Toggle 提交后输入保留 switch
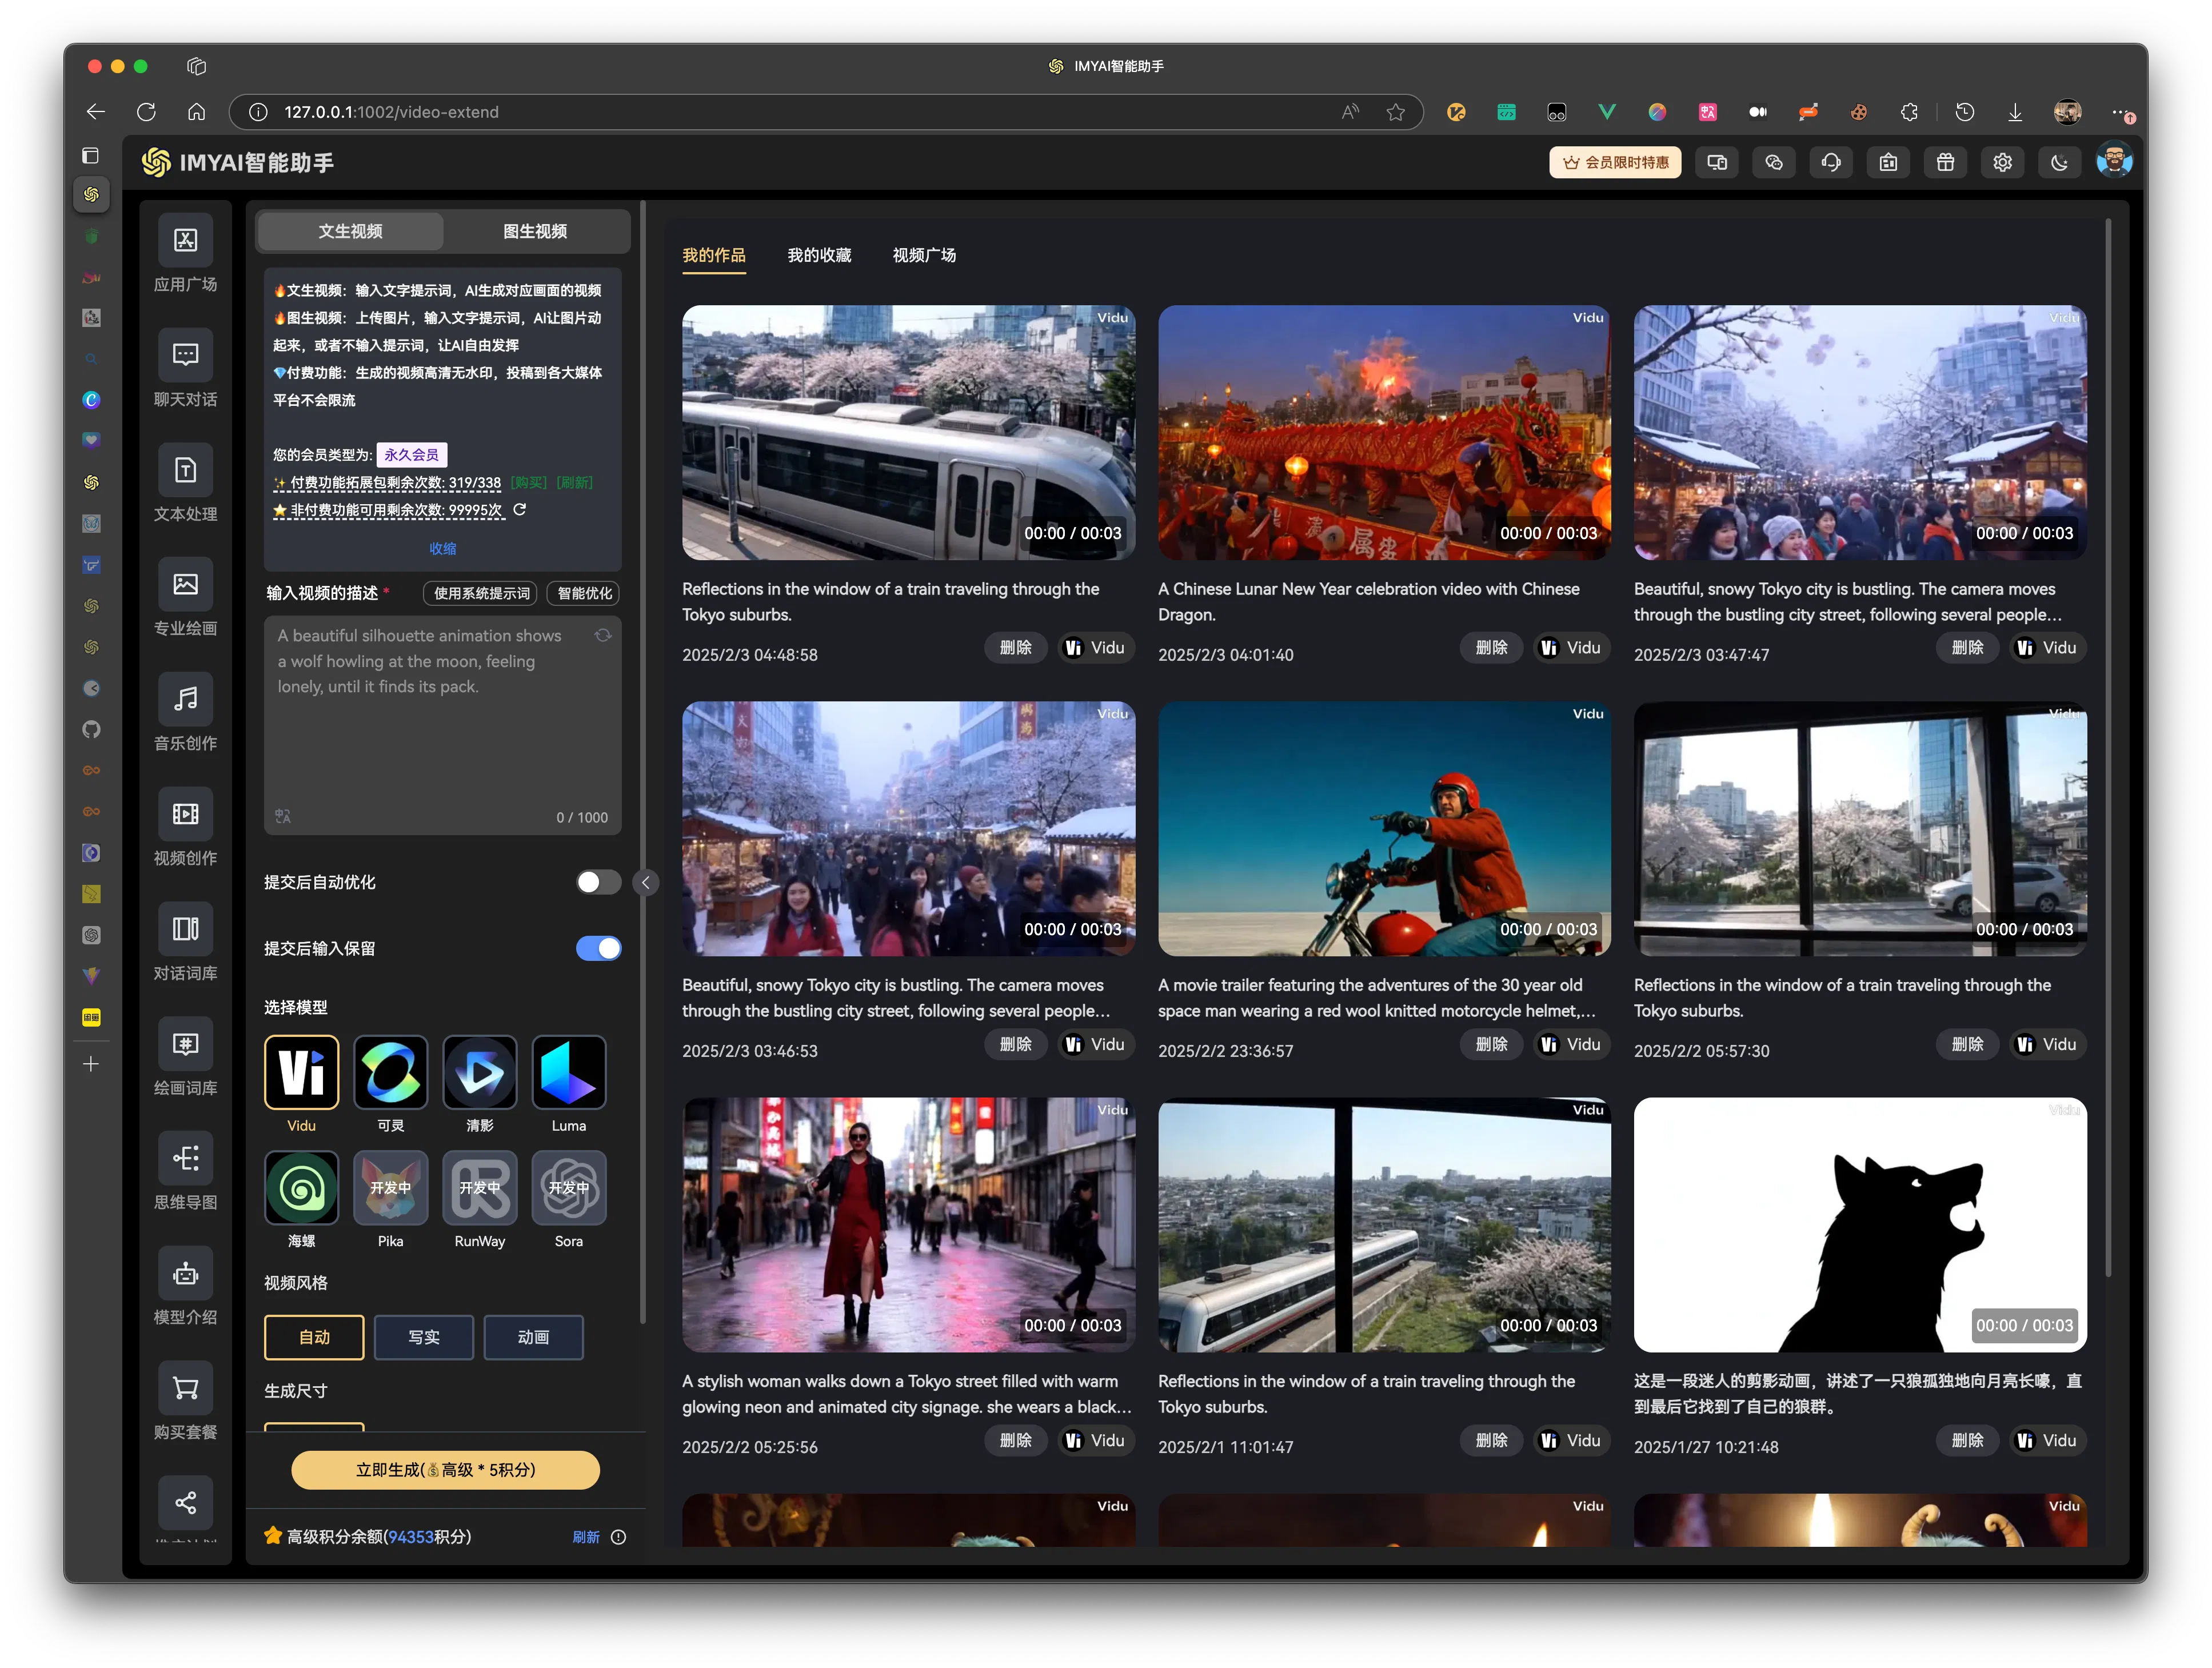 598,948
